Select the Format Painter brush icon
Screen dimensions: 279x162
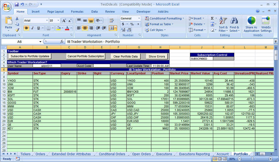(x=17, y=30)
